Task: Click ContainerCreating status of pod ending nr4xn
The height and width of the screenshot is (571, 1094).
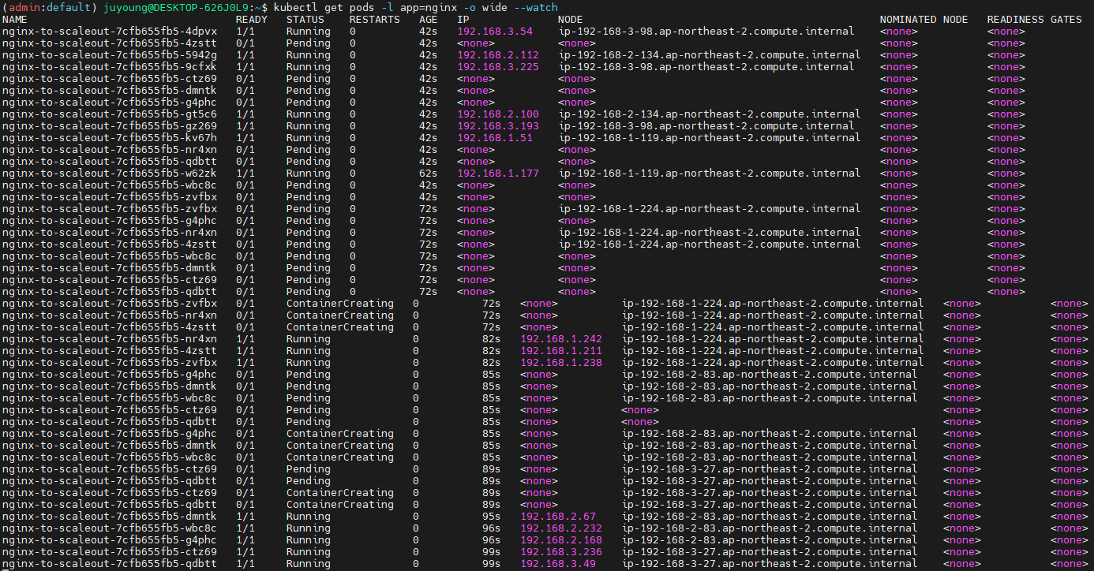Action: (340, 315)
